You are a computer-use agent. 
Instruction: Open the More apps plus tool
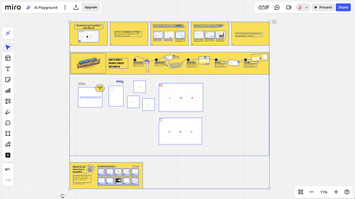8,155
